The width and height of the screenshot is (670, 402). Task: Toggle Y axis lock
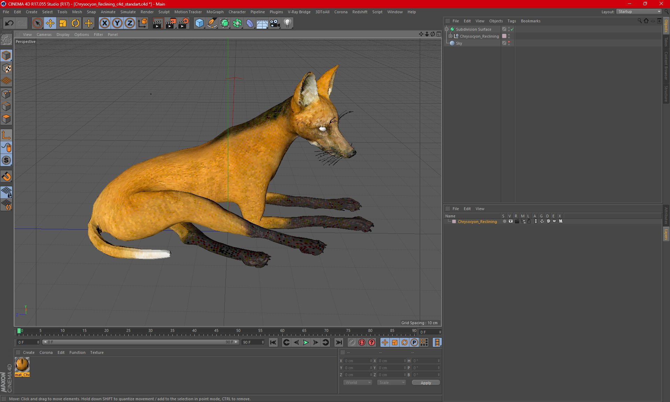click(117, 23)
